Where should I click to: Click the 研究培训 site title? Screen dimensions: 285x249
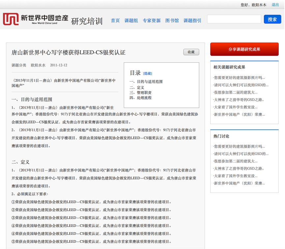[x=87, y=21]
